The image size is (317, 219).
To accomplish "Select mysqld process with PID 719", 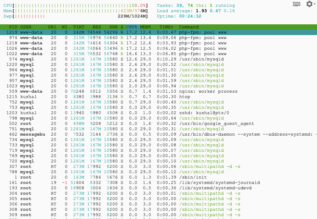I will tap(159, 150).
